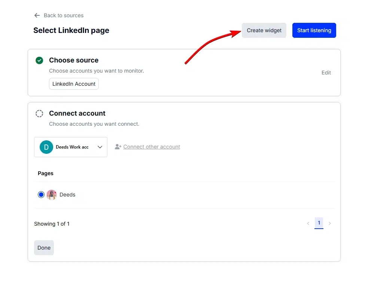The width and height of the screenshot is (365, 296).
Task: Click the next page chevron in pagination
Action: point(330,223)
